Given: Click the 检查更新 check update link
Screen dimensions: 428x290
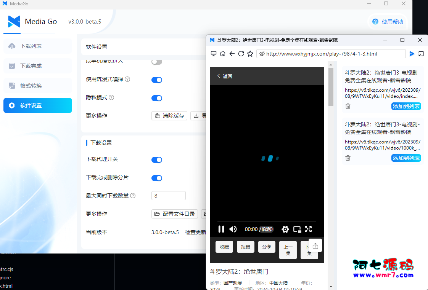Looking at the screenshot, I should [195, 232].
